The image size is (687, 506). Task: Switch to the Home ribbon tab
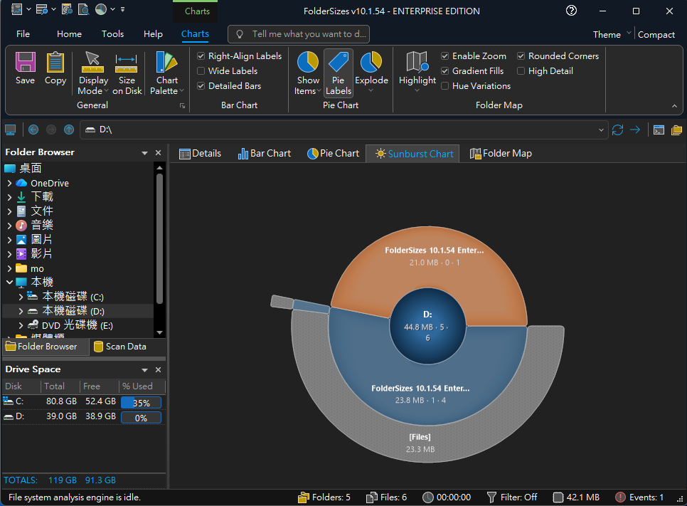coord(69,33)
